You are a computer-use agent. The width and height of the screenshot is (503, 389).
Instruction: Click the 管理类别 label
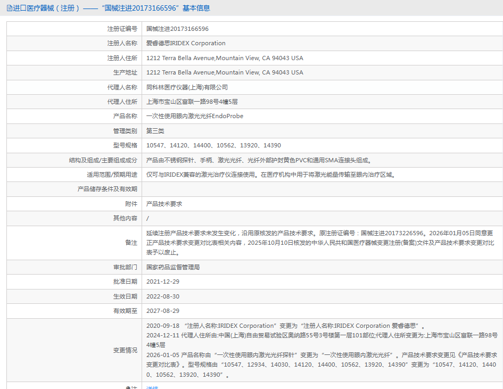tap(125, 131)
